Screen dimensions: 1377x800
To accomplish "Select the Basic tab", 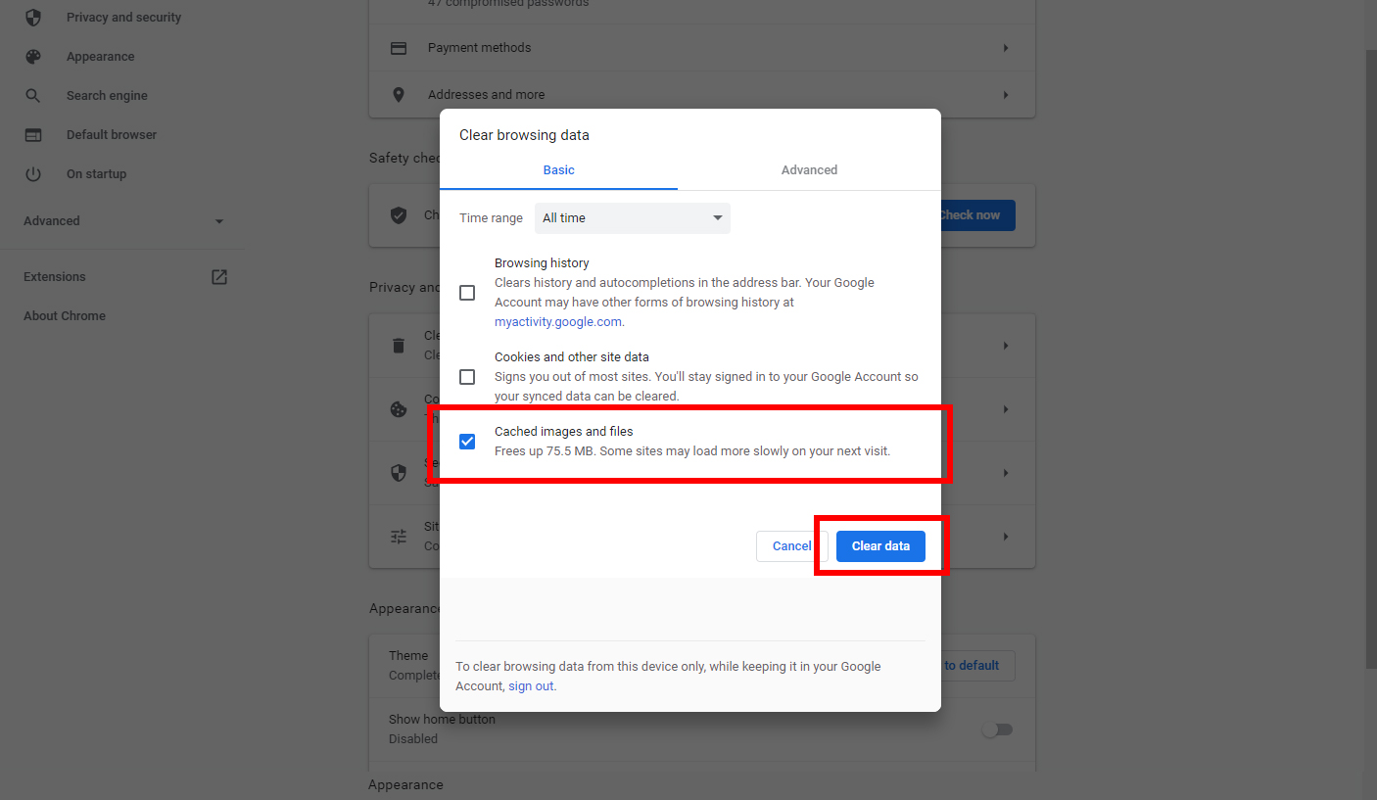I will tap(558, 170).
